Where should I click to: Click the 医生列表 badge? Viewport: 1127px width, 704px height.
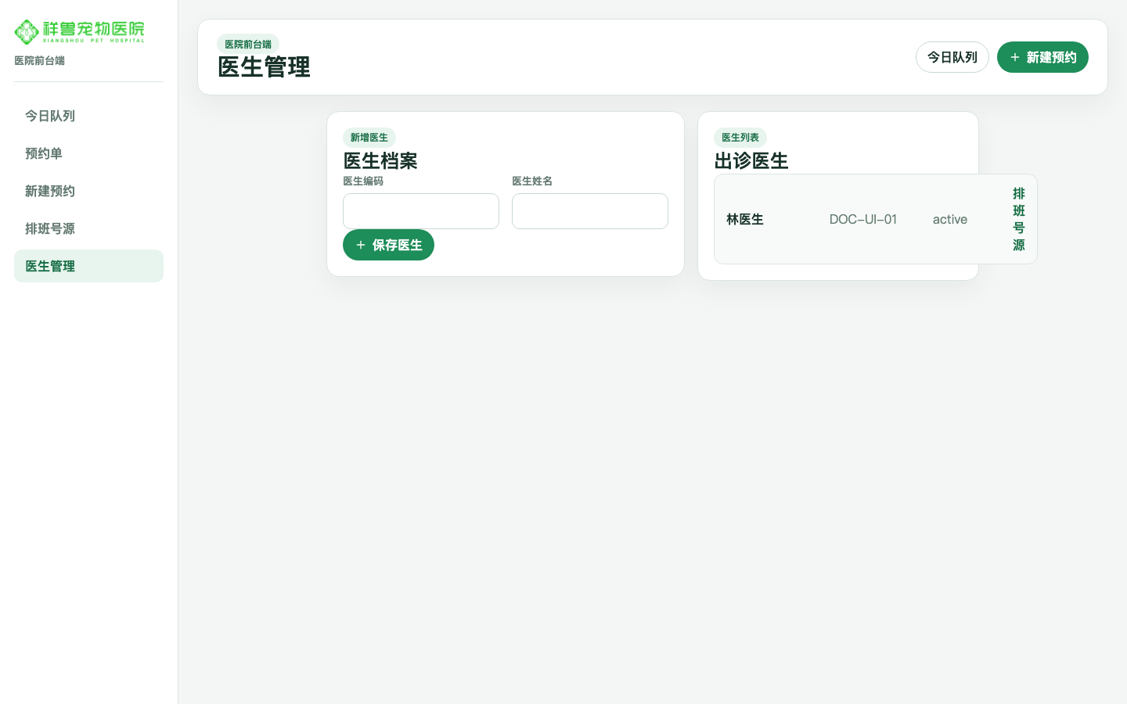tap(740, 138)
